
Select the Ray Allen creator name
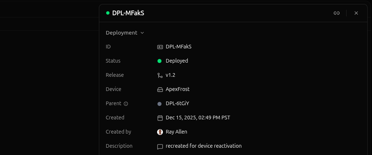(176, 132)
